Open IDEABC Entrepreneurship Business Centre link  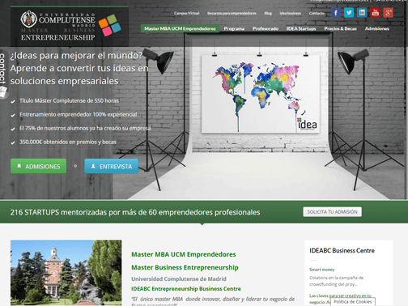click(x=186, y=289)
